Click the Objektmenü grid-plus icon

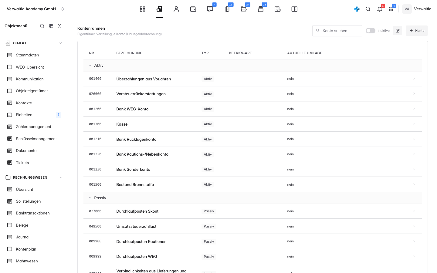tap(51, 26)
